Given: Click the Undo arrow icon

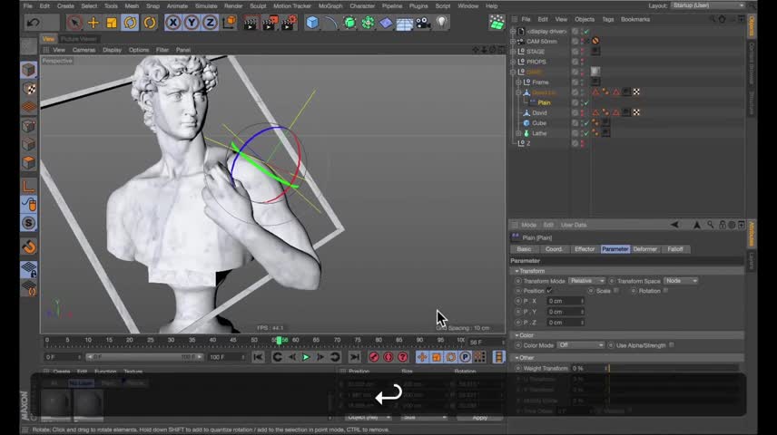Looking at the screenshot, I should click(34, 23).
